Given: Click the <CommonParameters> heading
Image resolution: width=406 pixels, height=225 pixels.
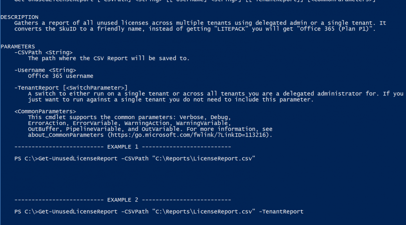Looking at the screenshot, I should click(45, 111).
